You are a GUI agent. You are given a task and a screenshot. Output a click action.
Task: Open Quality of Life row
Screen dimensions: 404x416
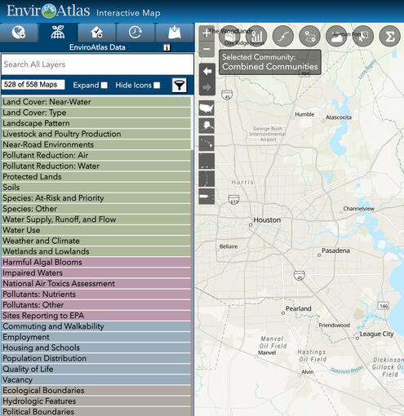point(96,370)
